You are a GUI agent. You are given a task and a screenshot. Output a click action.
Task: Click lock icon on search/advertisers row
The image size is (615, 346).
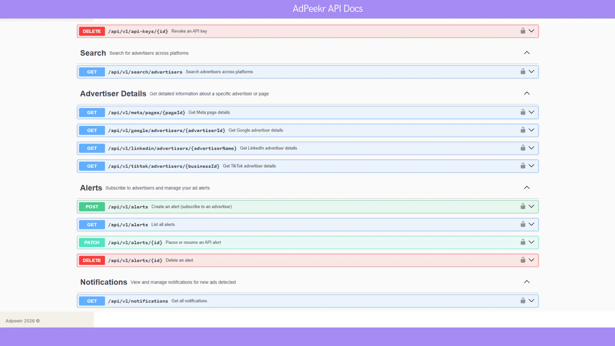pyautogui.click(x=523, y=72)
